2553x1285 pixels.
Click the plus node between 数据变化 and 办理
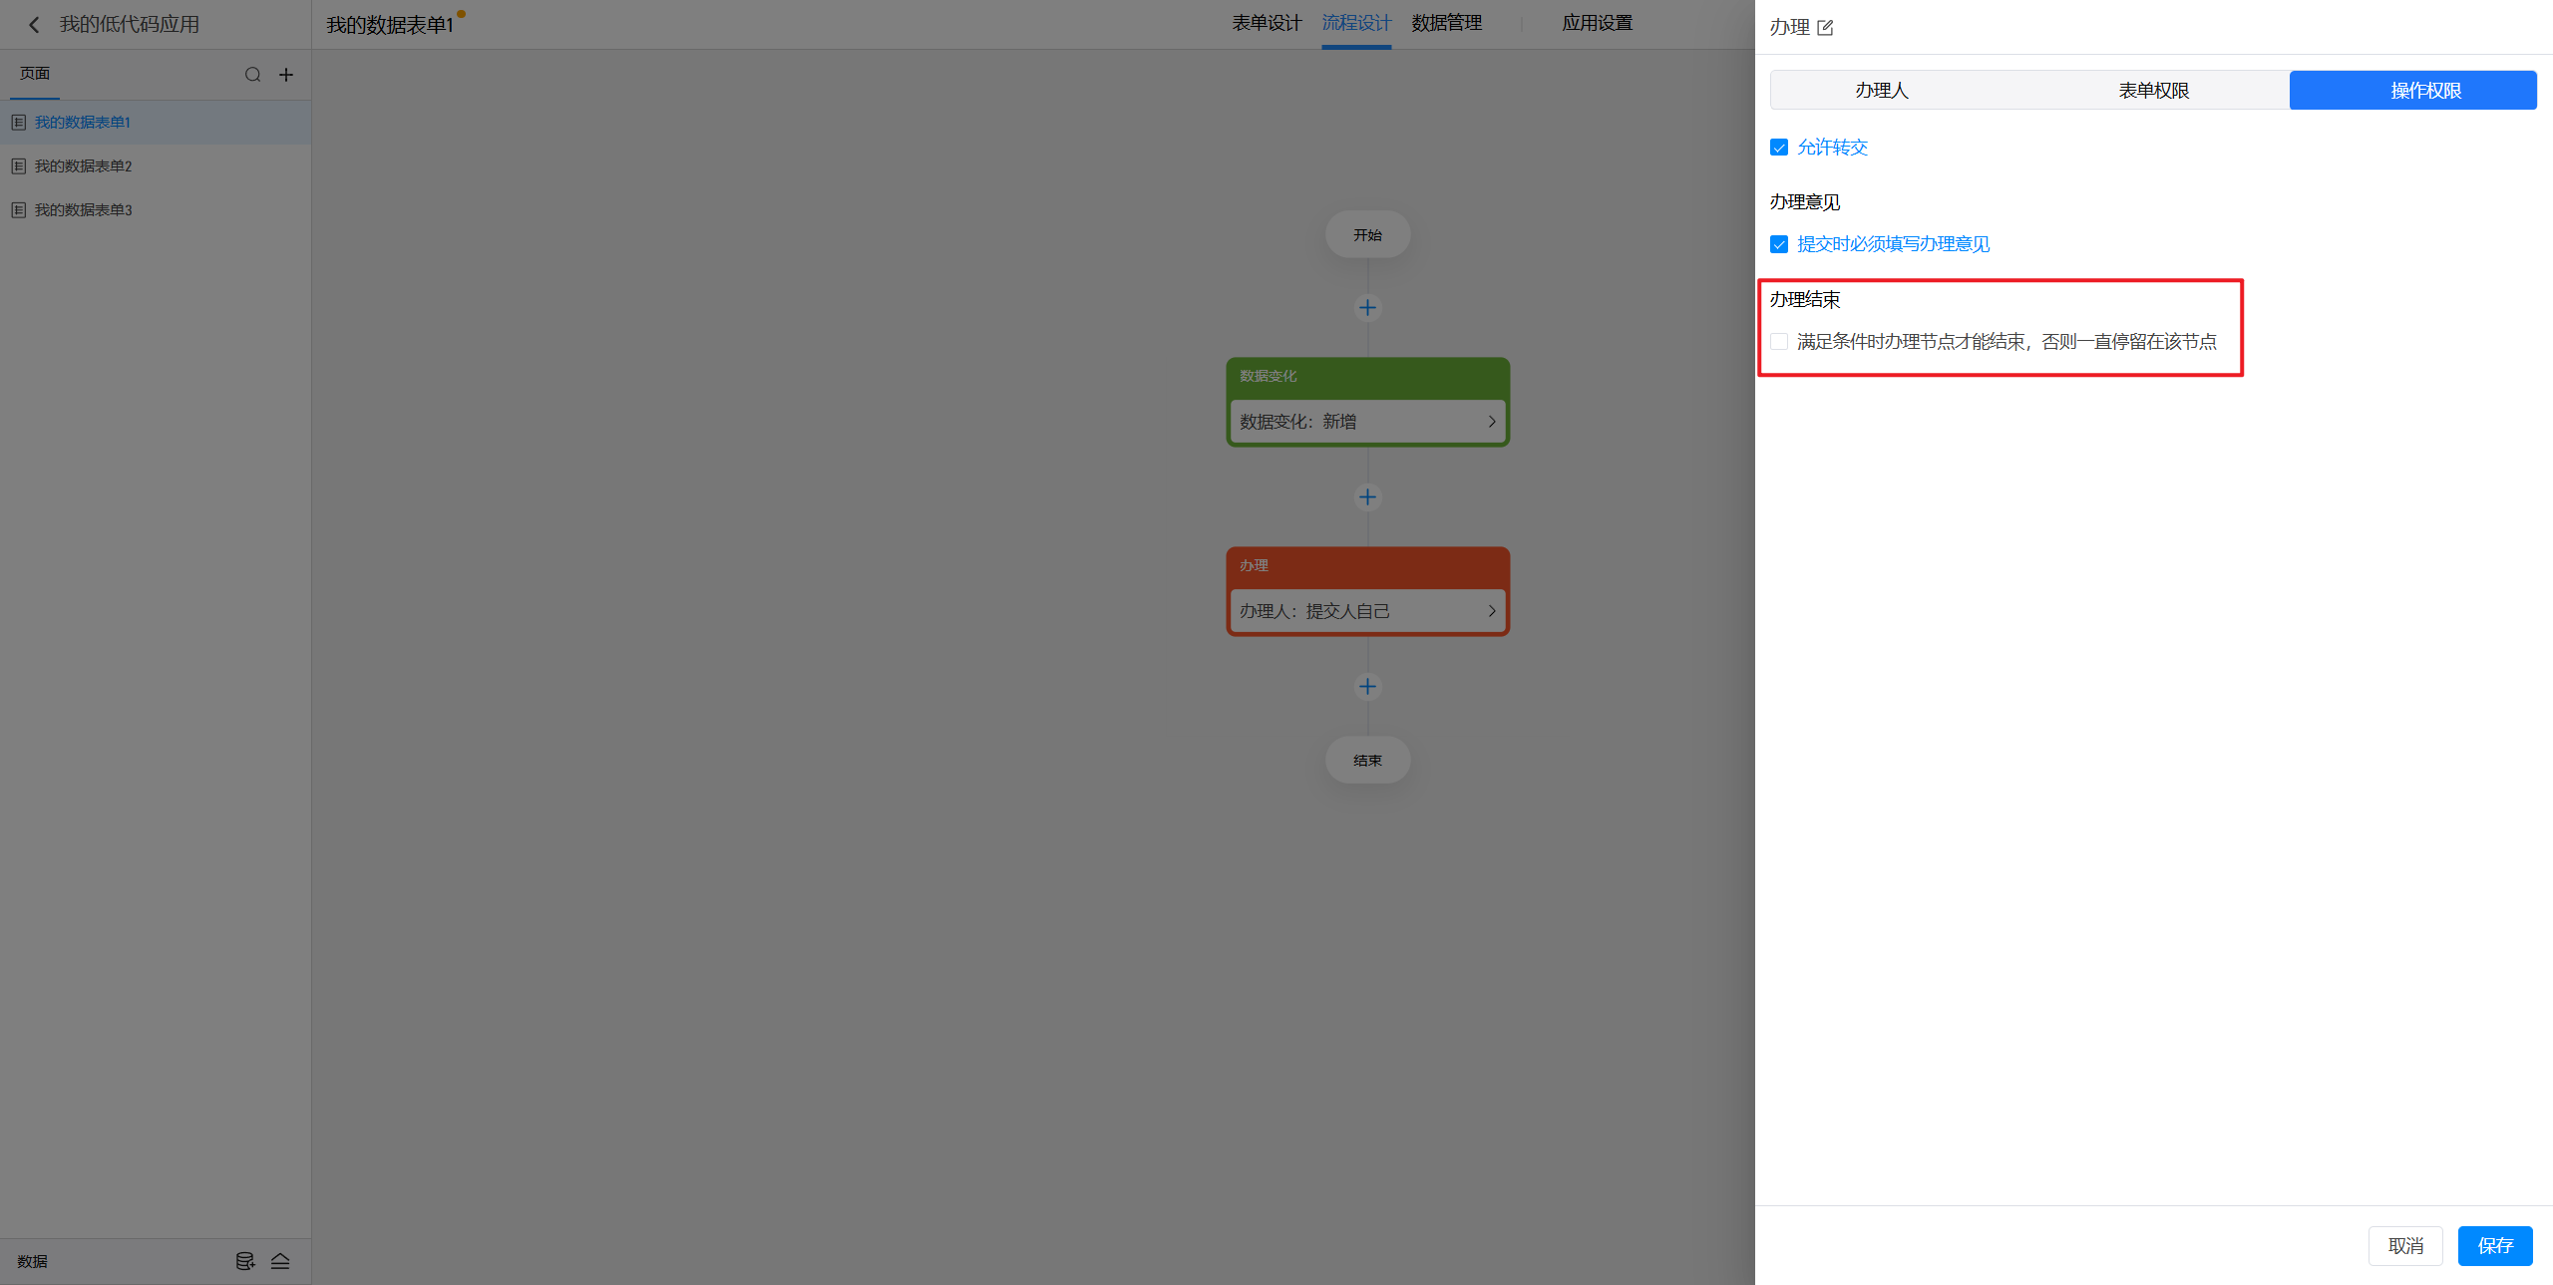click(x=1367, y=497)
